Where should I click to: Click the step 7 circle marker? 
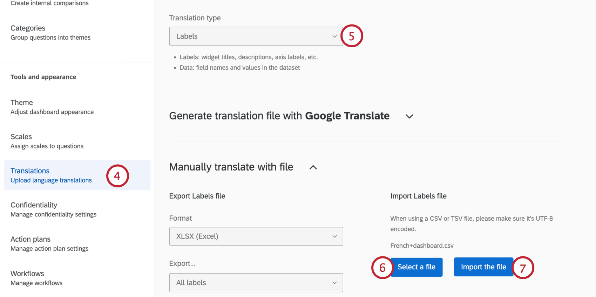(x=523, y=268)
